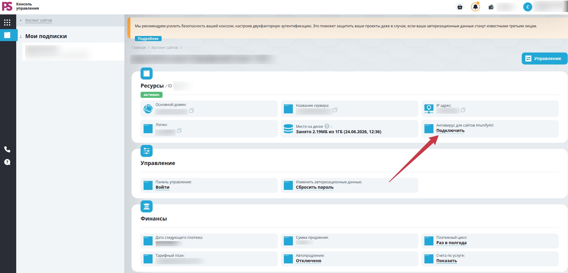
Task: Open the apps grid menu icon
Action: 7,22
